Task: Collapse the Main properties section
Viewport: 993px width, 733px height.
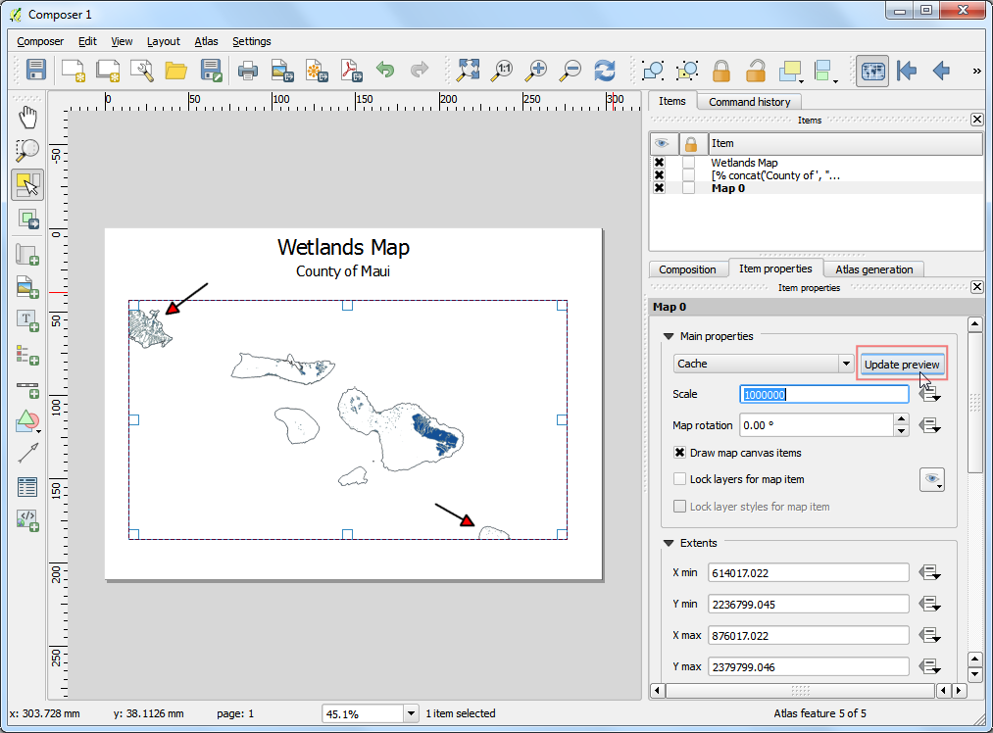Action: (669, 336)
